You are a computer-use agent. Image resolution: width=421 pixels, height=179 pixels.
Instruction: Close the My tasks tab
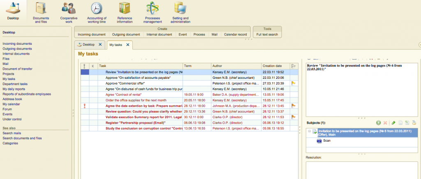(x=128, y=45)
